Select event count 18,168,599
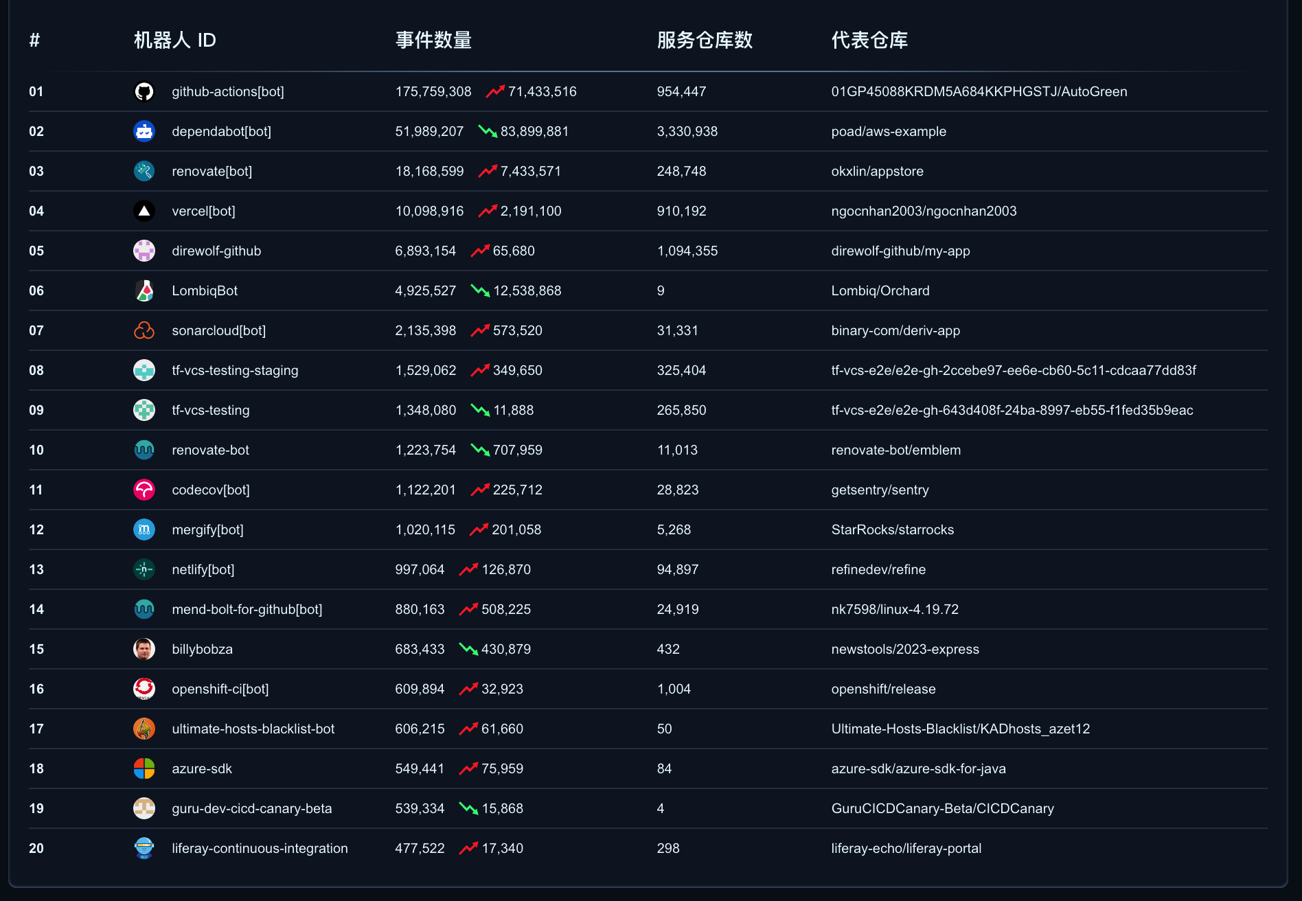The height and width of the screenshot is (901, 1302). [429, 171]
